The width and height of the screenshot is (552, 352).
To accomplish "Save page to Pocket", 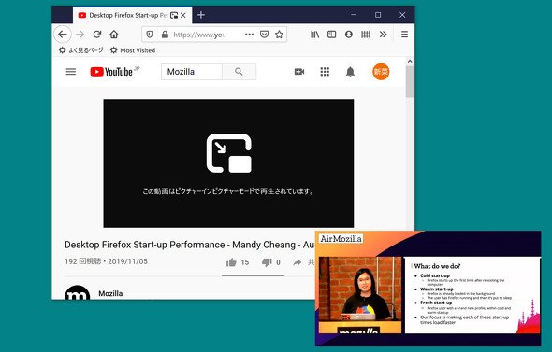I will [265, 35].
